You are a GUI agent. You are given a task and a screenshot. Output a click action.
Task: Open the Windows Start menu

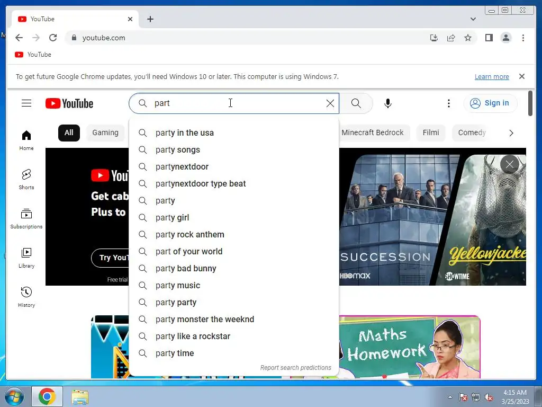coord(14,396)
